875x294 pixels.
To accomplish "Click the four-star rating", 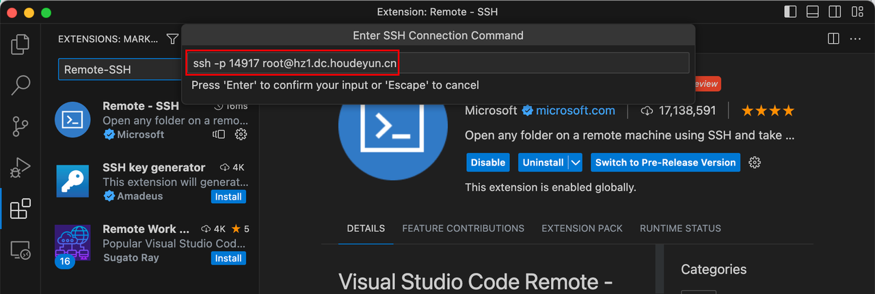I will click(768, 111).
